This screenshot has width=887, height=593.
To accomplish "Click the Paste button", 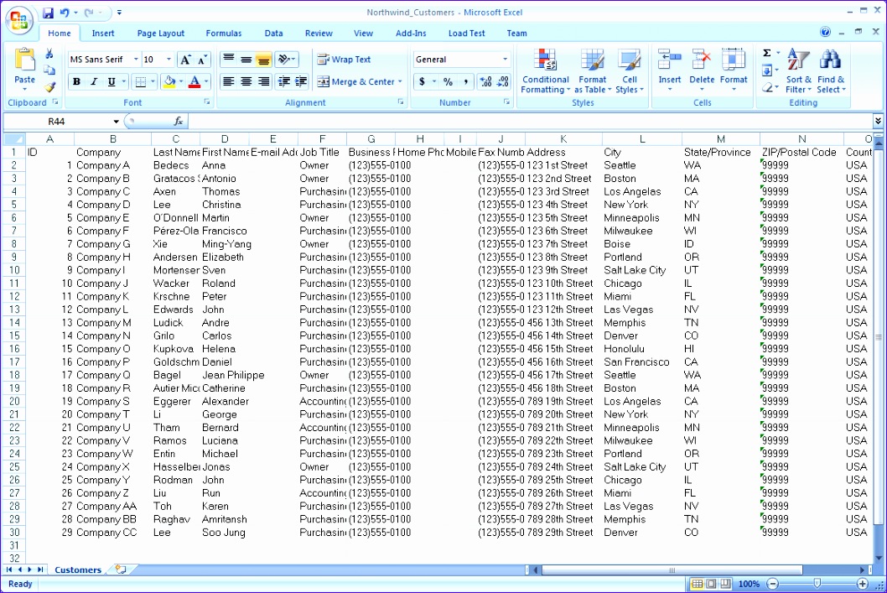I will tap(24, 69).
